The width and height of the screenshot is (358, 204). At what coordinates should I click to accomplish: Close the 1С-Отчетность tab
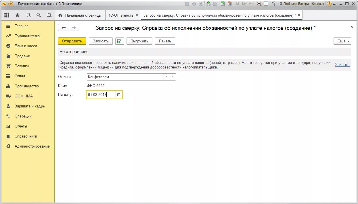tap(137, 15)
